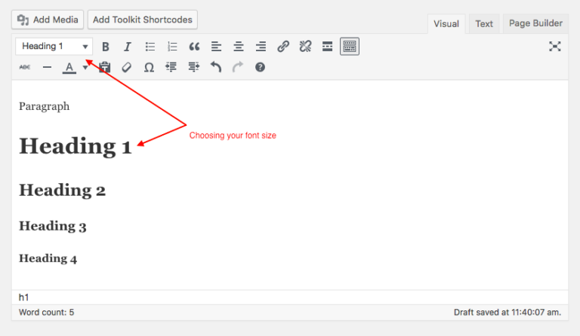Click the Add Media button
Viewport: 580px width, 336px height.
[x=48, y=20]
